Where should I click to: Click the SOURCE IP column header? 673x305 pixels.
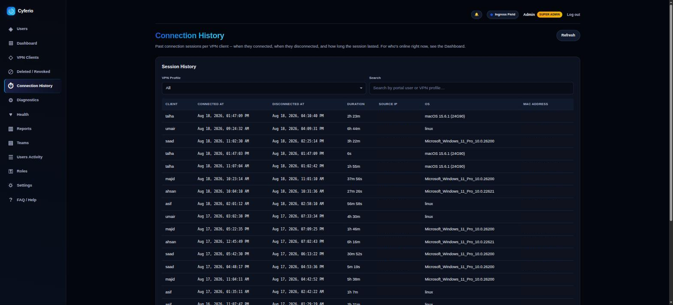[x=388, y=104]
